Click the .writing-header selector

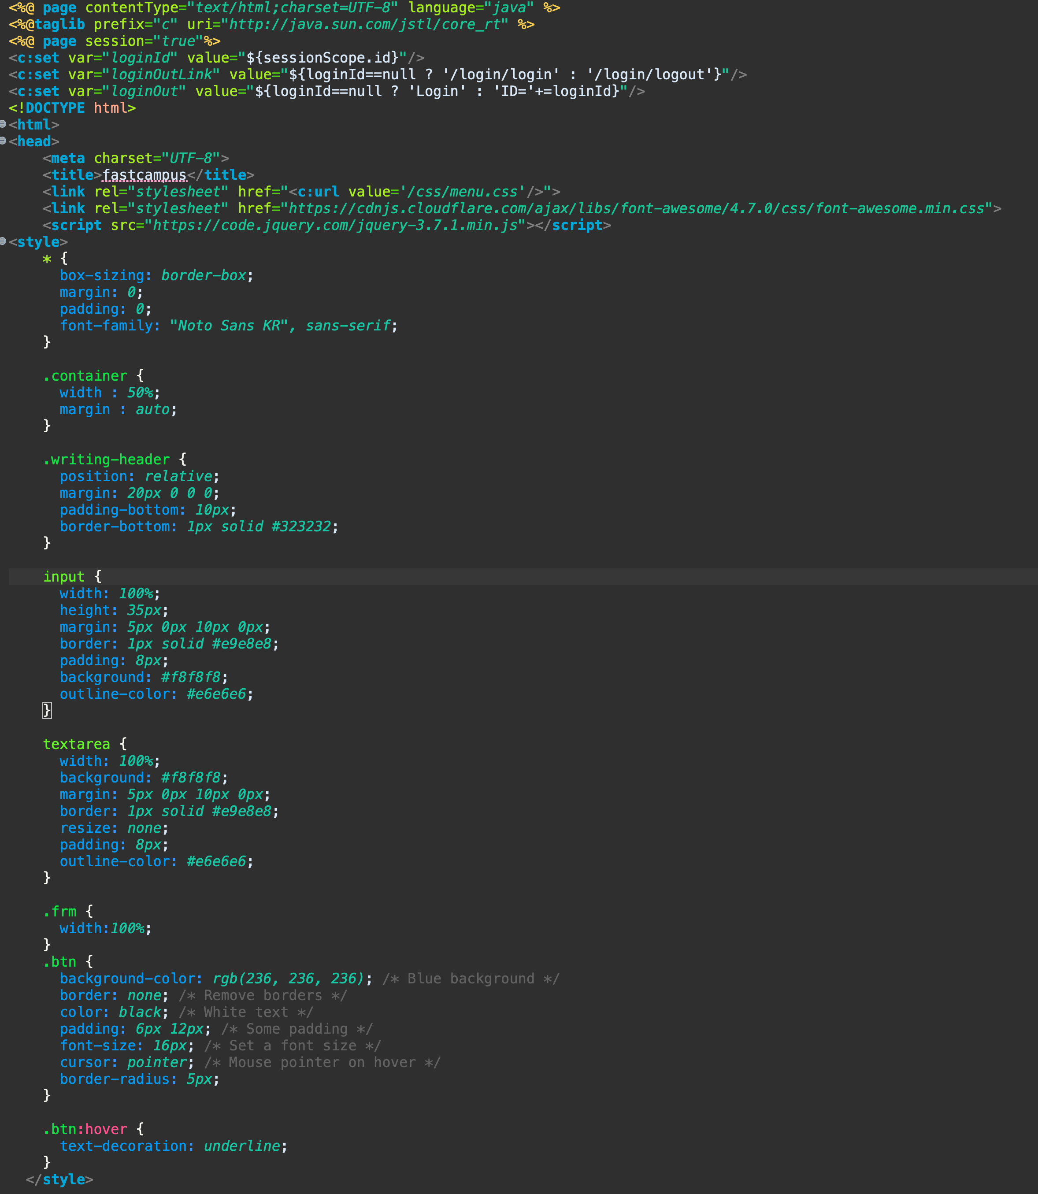tap(107, 460)
